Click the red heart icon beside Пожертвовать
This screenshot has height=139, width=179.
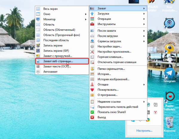point(92,90)
